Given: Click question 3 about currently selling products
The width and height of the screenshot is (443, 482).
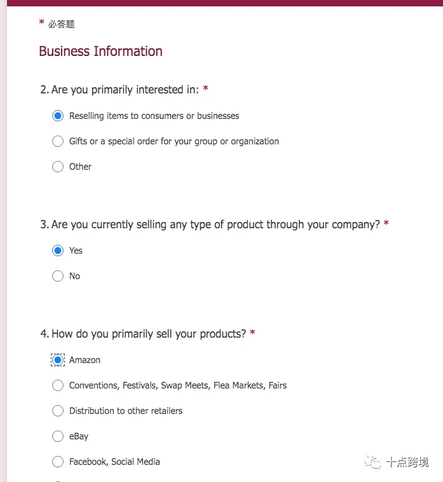Looking at the screenshot, I should tap(210, 224).
